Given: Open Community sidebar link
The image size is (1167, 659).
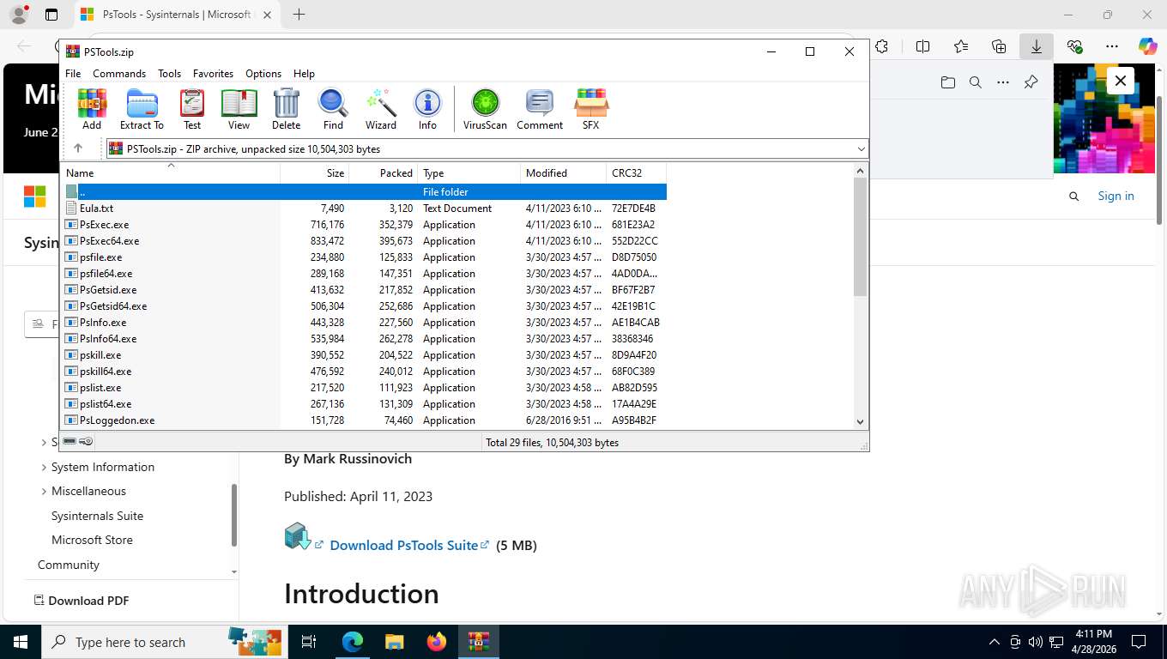Looking at the screenshot, I should point(69,565).
